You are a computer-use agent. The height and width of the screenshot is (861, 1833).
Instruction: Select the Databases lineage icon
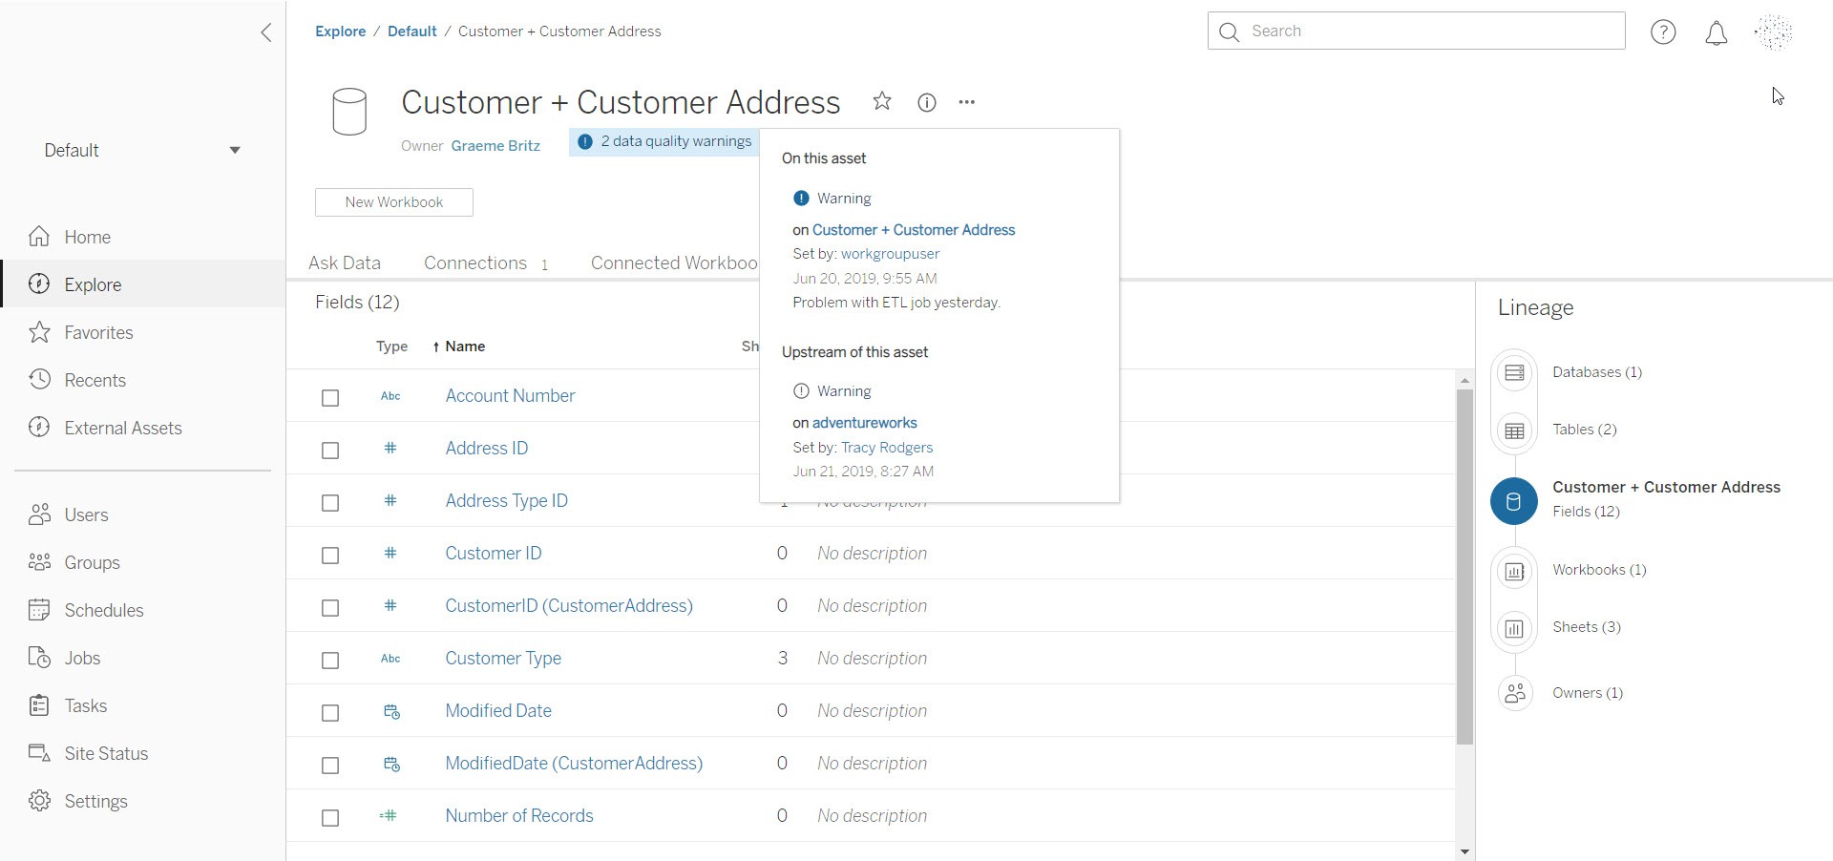point(1514,372)
